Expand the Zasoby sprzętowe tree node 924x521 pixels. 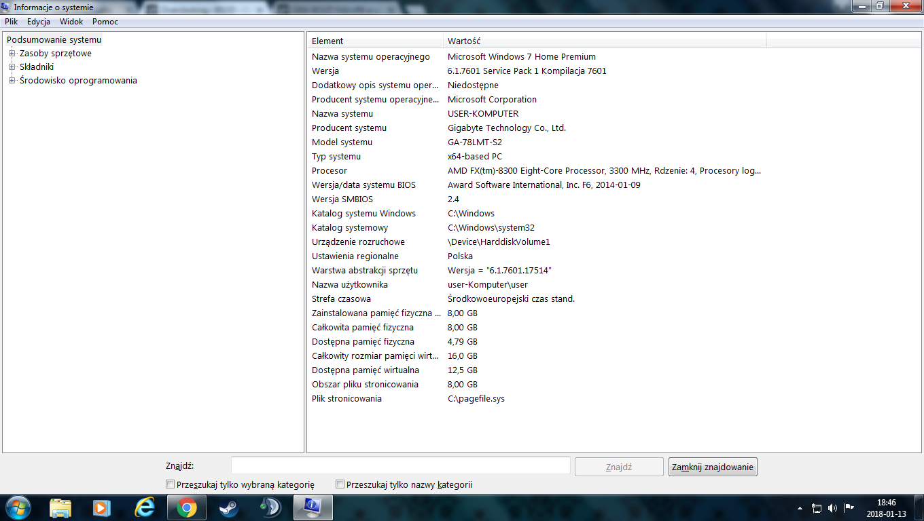click(x=12, y=54)
